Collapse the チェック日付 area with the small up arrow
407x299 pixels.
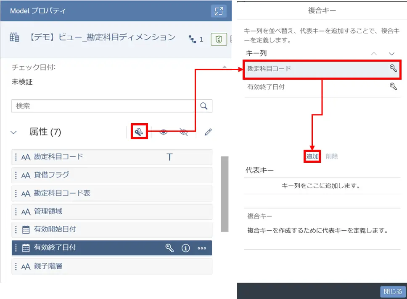225,67
